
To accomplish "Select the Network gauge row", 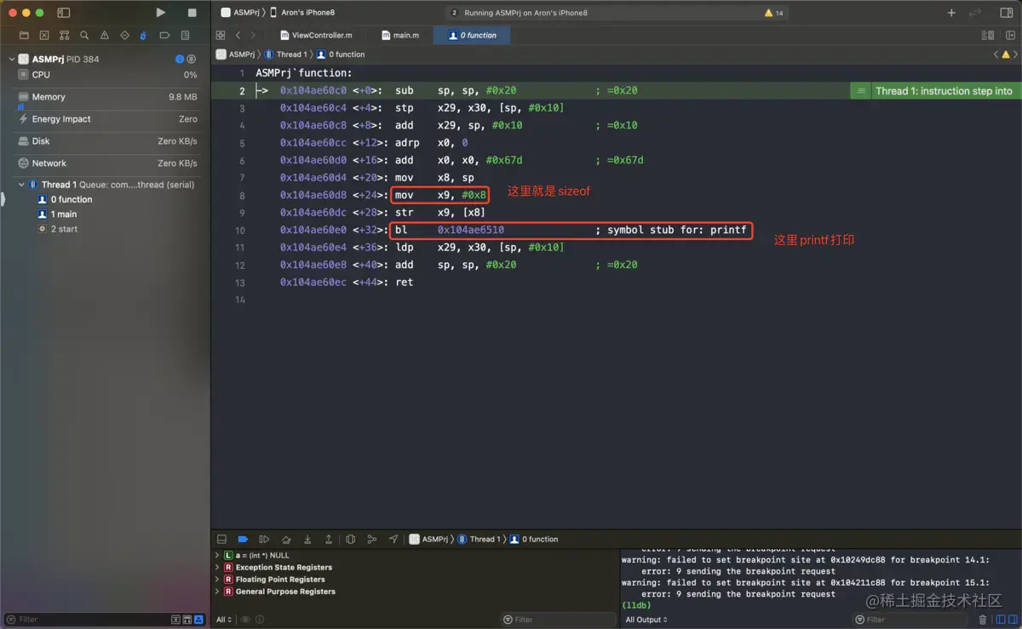I will coord(106,163).
